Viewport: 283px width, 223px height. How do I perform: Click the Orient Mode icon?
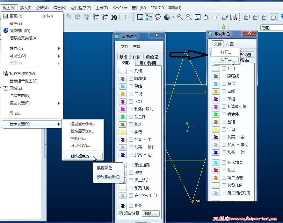point(158,17)
